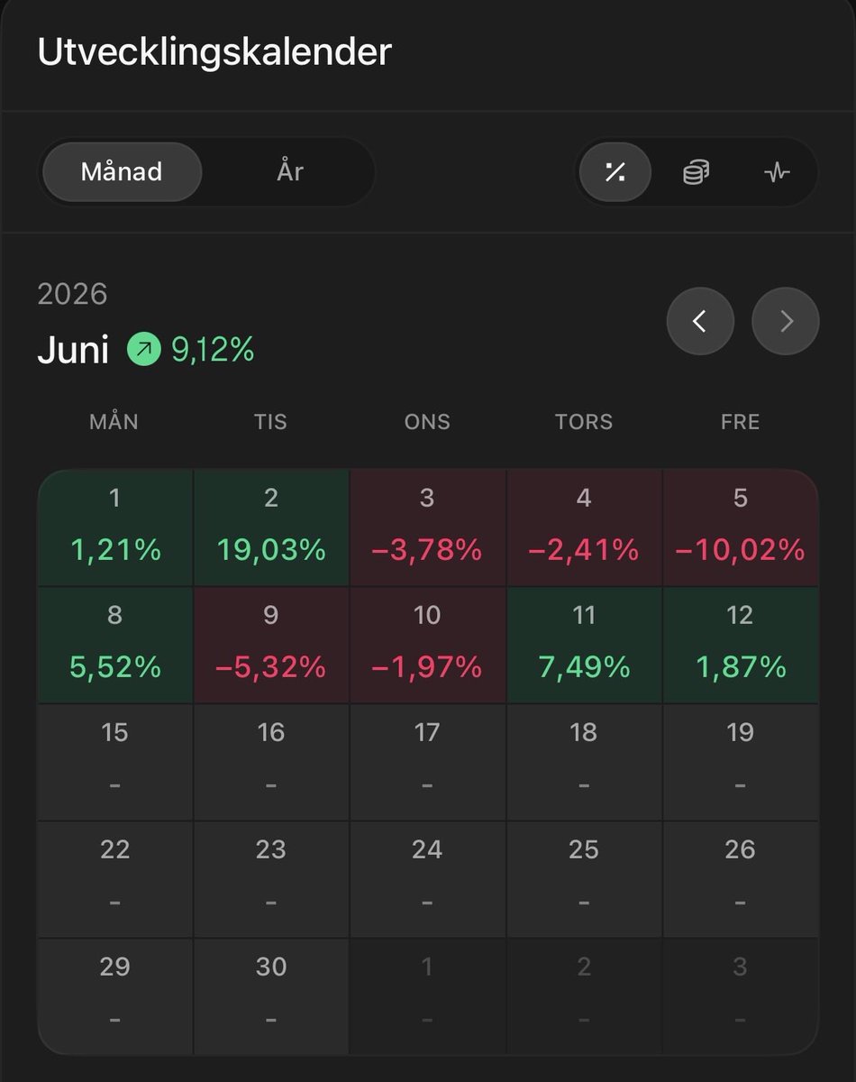Click the June 22 day cell
The width and height of the screenshot is (856, 1082).
[115, 879]
